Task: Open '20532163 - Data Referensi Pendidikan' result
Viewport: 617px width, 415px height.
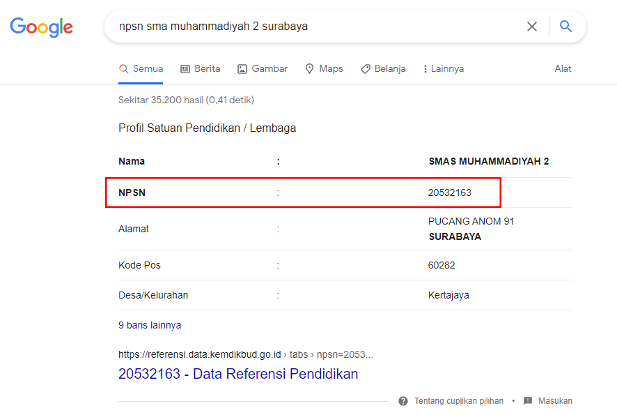Action: click(238, 374)
